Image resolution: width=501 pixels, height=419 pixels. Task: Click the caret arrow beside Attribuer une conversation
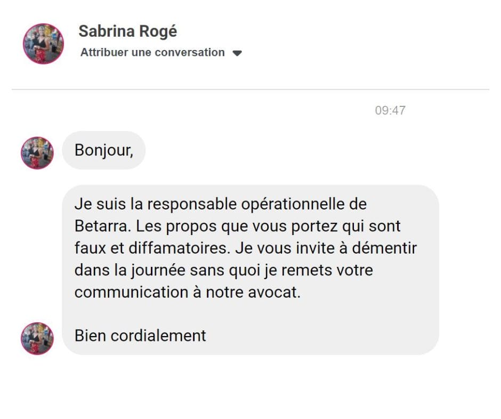coord(238,53)
